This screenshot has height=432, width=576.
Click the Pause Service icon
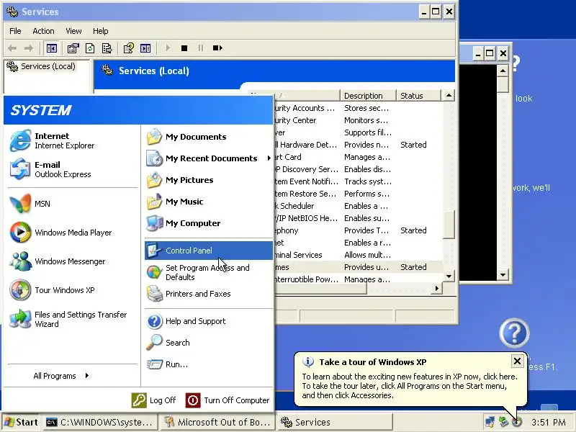pyautogui.click(x=201, y=48)
